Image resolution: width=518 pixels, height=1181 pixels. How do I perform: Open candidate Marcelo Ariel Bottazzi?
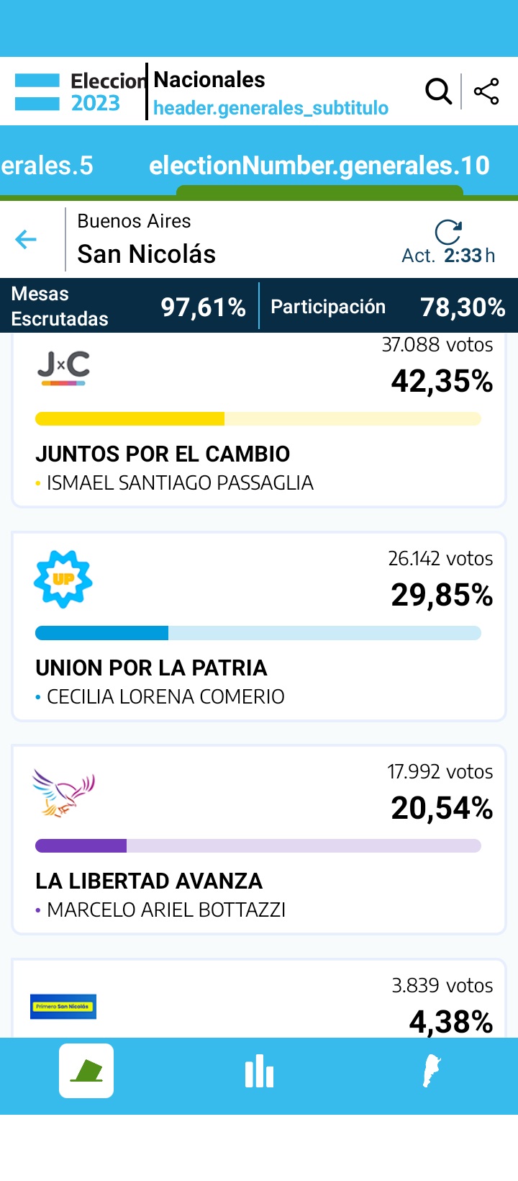click(166, 910)
